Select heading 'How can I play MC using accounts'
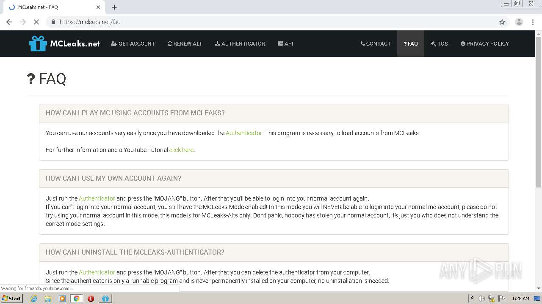This screenshot has height=304, width=542. point(135,113)
